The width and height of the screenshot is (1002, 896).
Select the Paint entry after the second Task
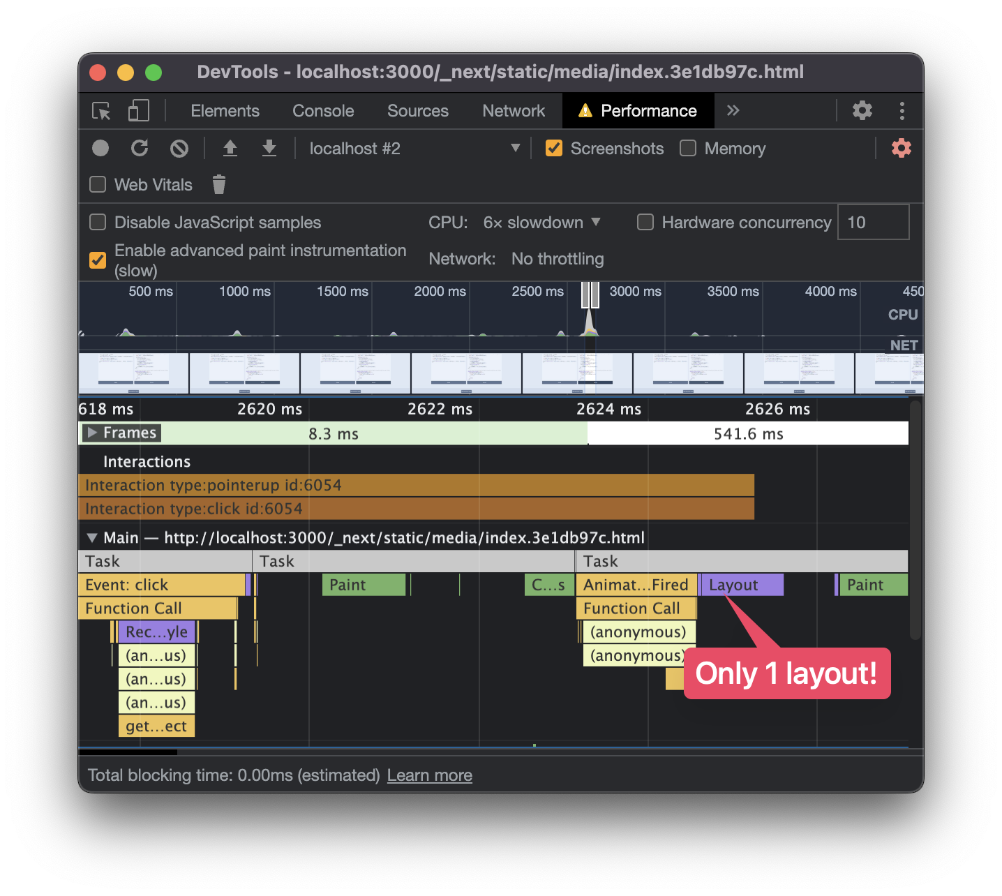coord(364,585)
